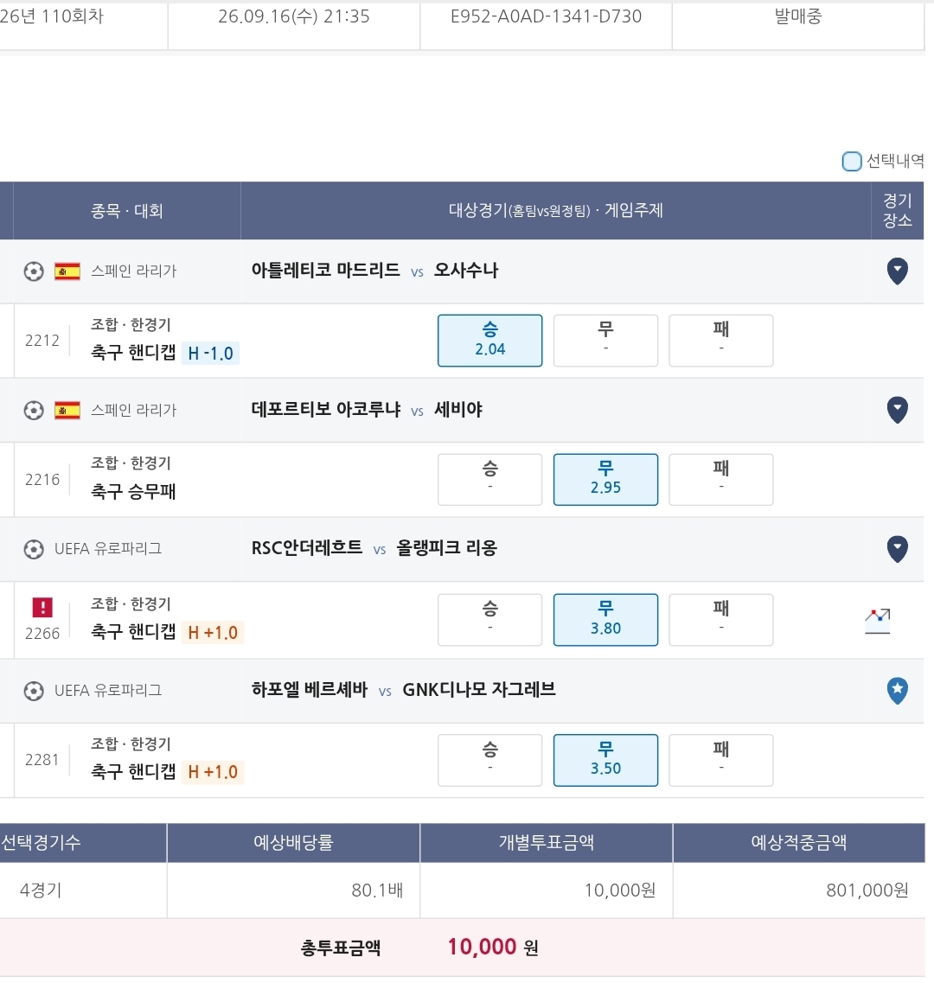The width and height of the screenshot is (934, 983).
Task: Click the 종목 · 대회 column header
Action: tap(127, 211)
